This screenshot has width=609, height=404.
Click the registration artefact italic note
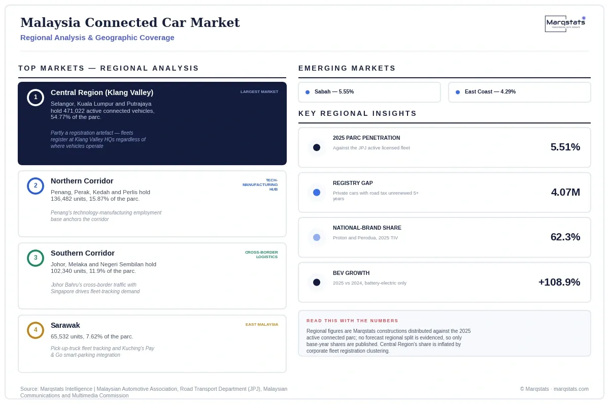[x=98, y=139]
